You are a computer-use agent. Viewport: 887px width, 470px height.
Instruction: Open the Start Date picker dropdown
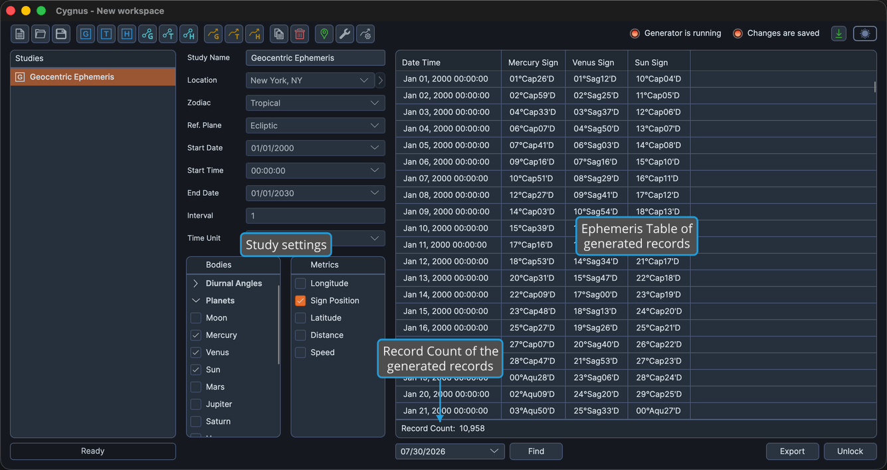316,148
